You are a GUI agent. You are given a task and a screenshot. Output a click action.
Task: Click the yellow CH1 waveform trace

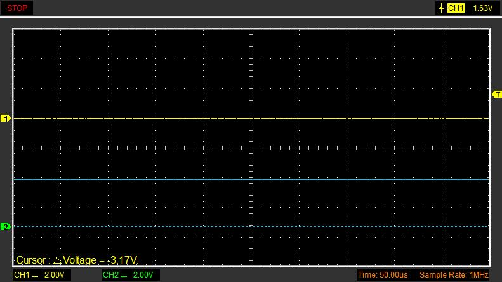pos(159,119)
